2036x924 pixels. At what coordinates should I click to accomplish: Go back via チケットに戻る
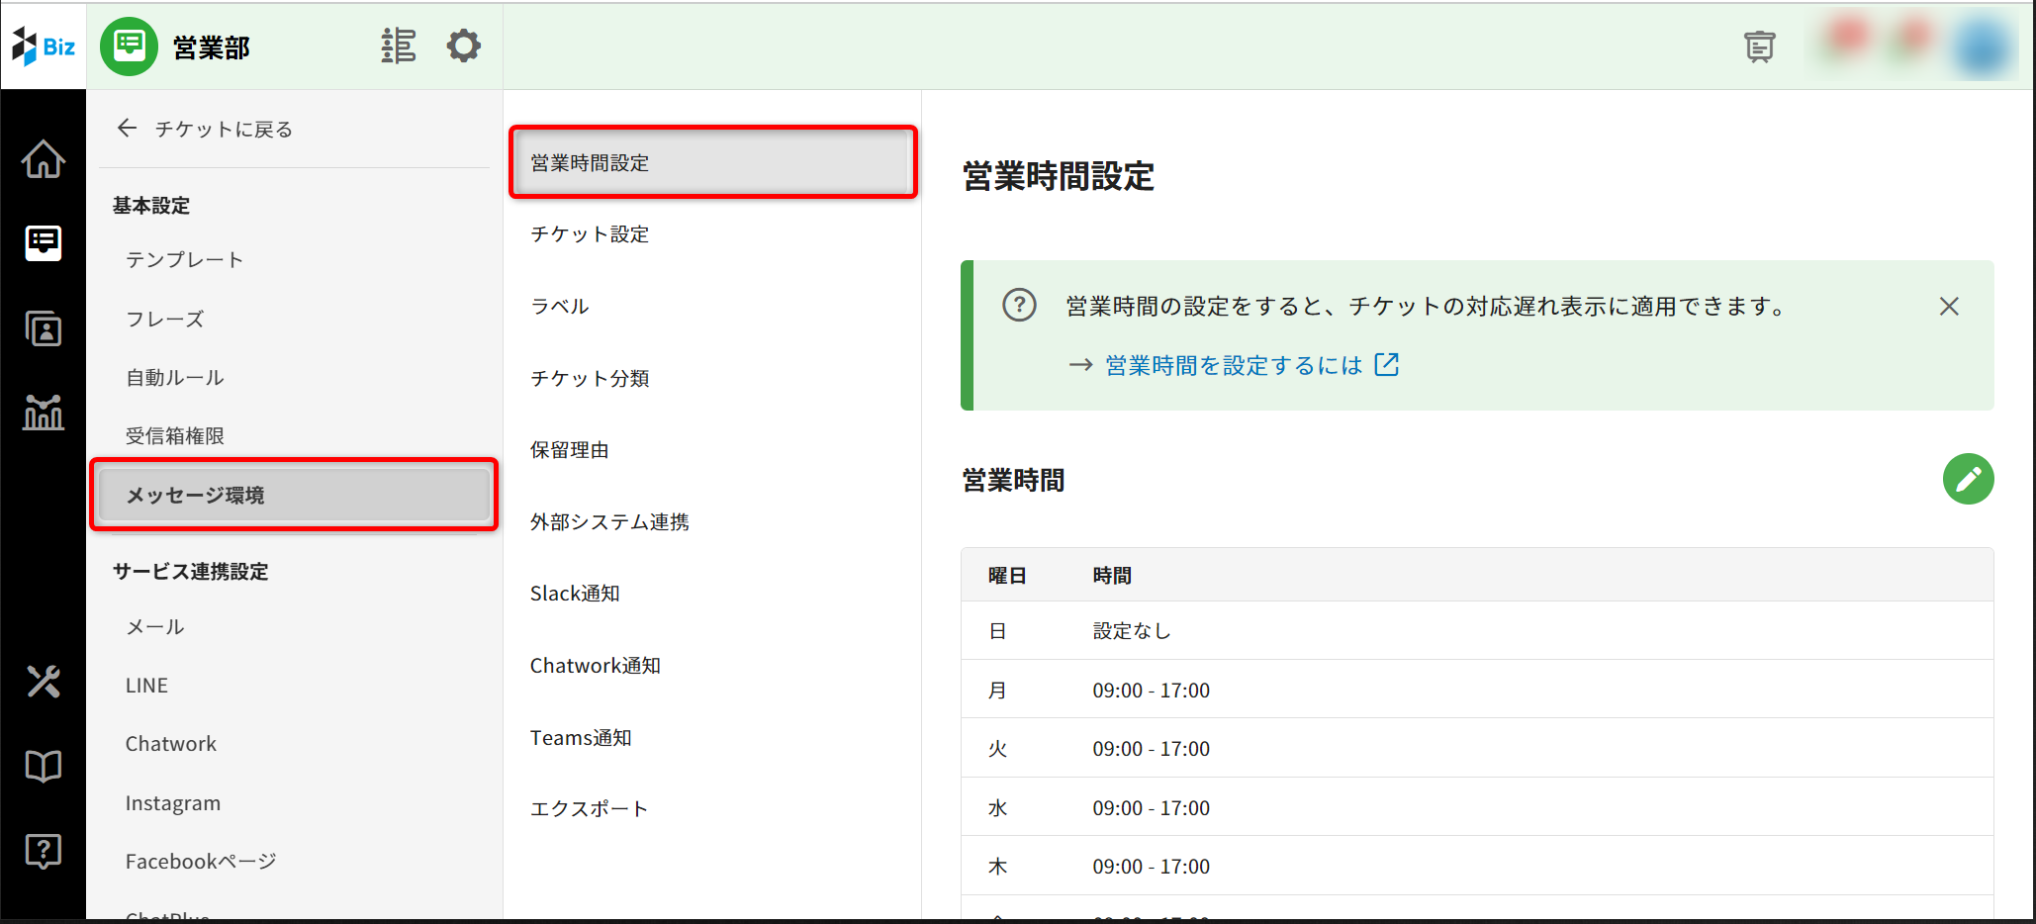tap(206, 129)
